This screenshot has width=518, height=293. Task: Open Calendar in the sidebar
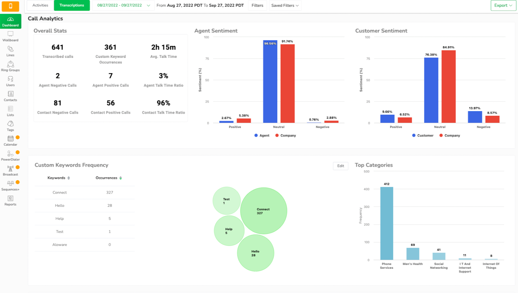(10, 141)
